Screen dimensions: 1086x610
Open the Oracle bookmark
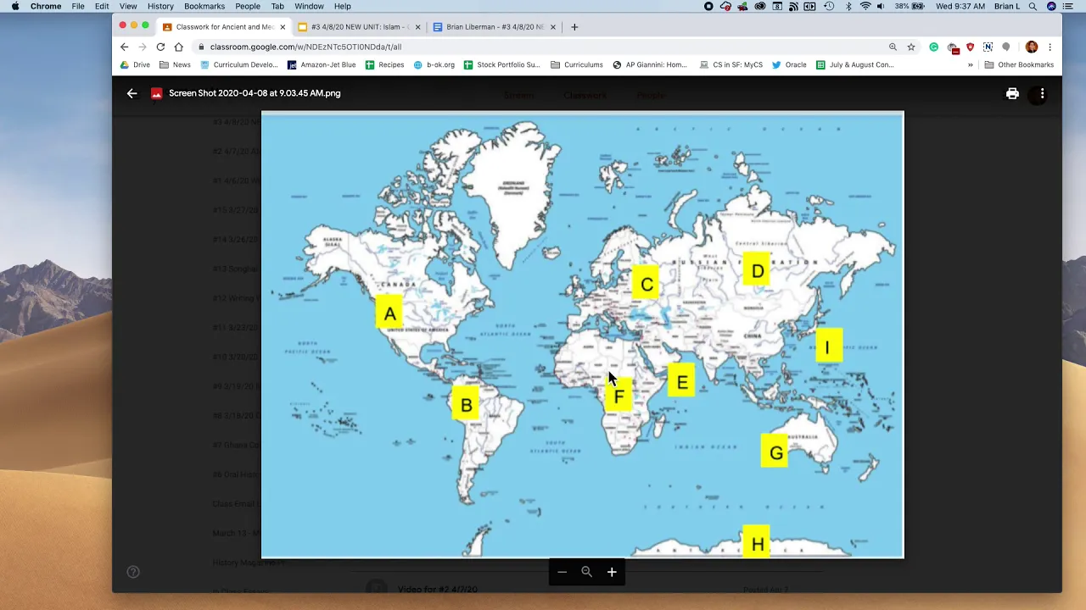pos(789,64)
